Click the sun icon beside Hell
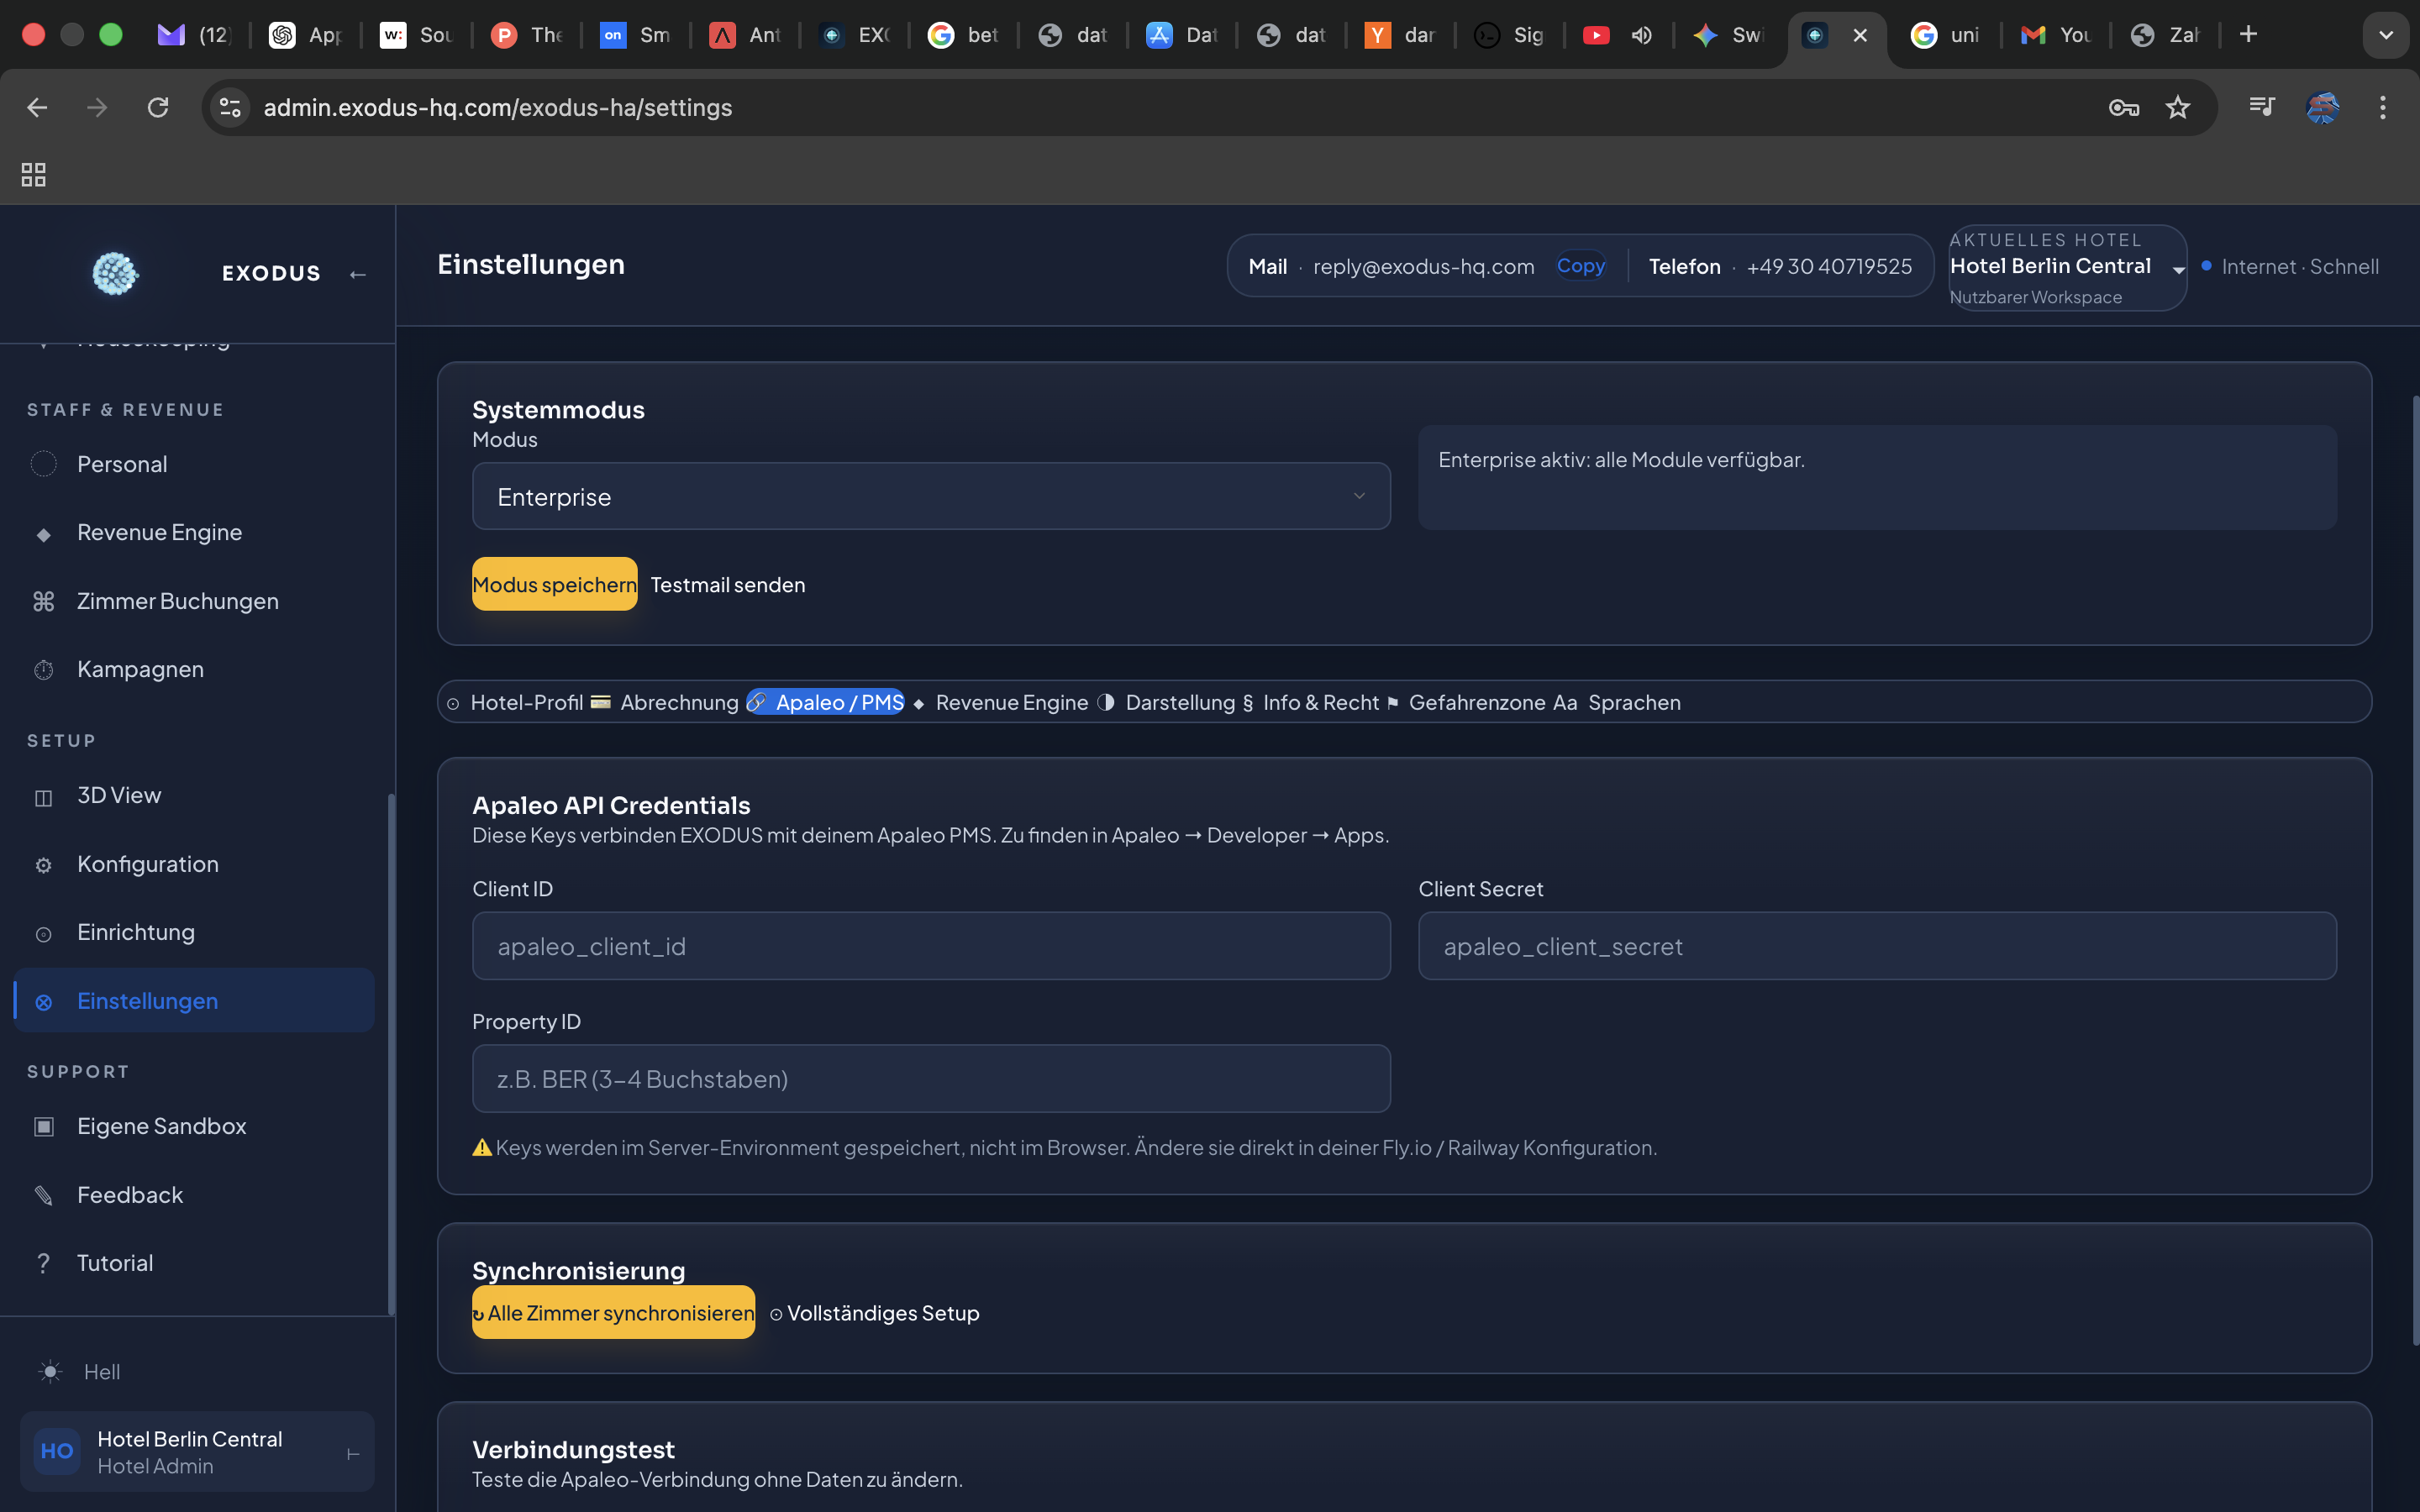Viewport: 2420px width, 1512px height. click(x=50, y=1372)
